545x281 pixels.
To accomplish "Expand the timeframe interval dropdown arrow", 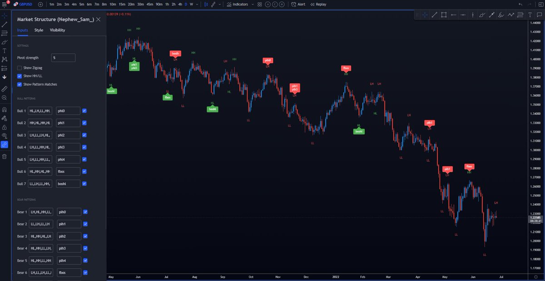I will coord(198,4).
